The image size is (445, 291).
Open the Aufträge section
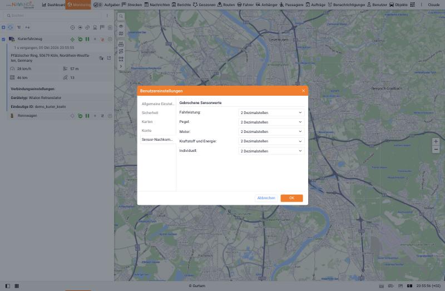pyautogui.click(x=315, y=5)
